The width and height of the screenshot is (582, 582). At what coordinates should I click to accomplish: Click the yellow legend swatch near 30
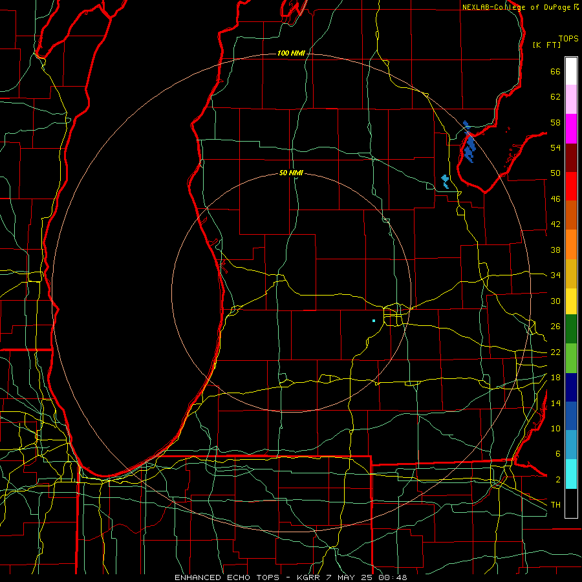[x=571, y=301]
